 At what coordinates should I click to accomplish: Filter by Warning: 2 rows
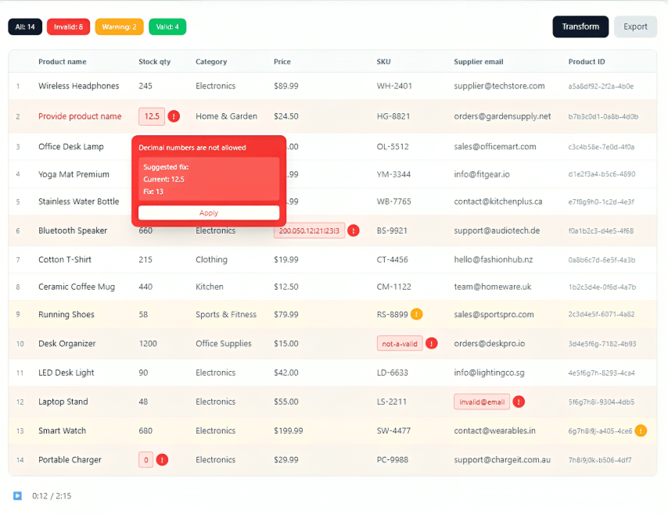(x=119, y=27)
